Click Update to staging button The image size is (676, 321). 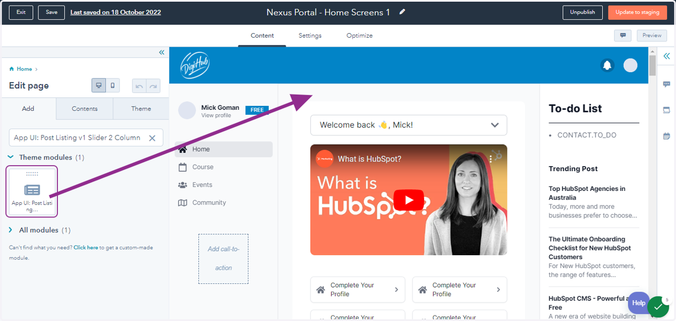(637, 12)
